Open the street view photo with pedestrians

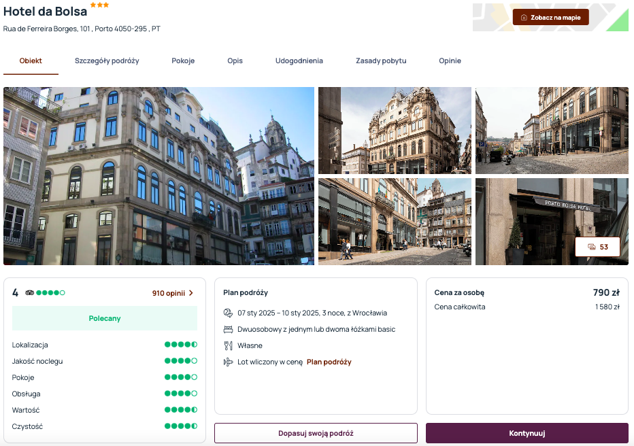pos(395,222)
